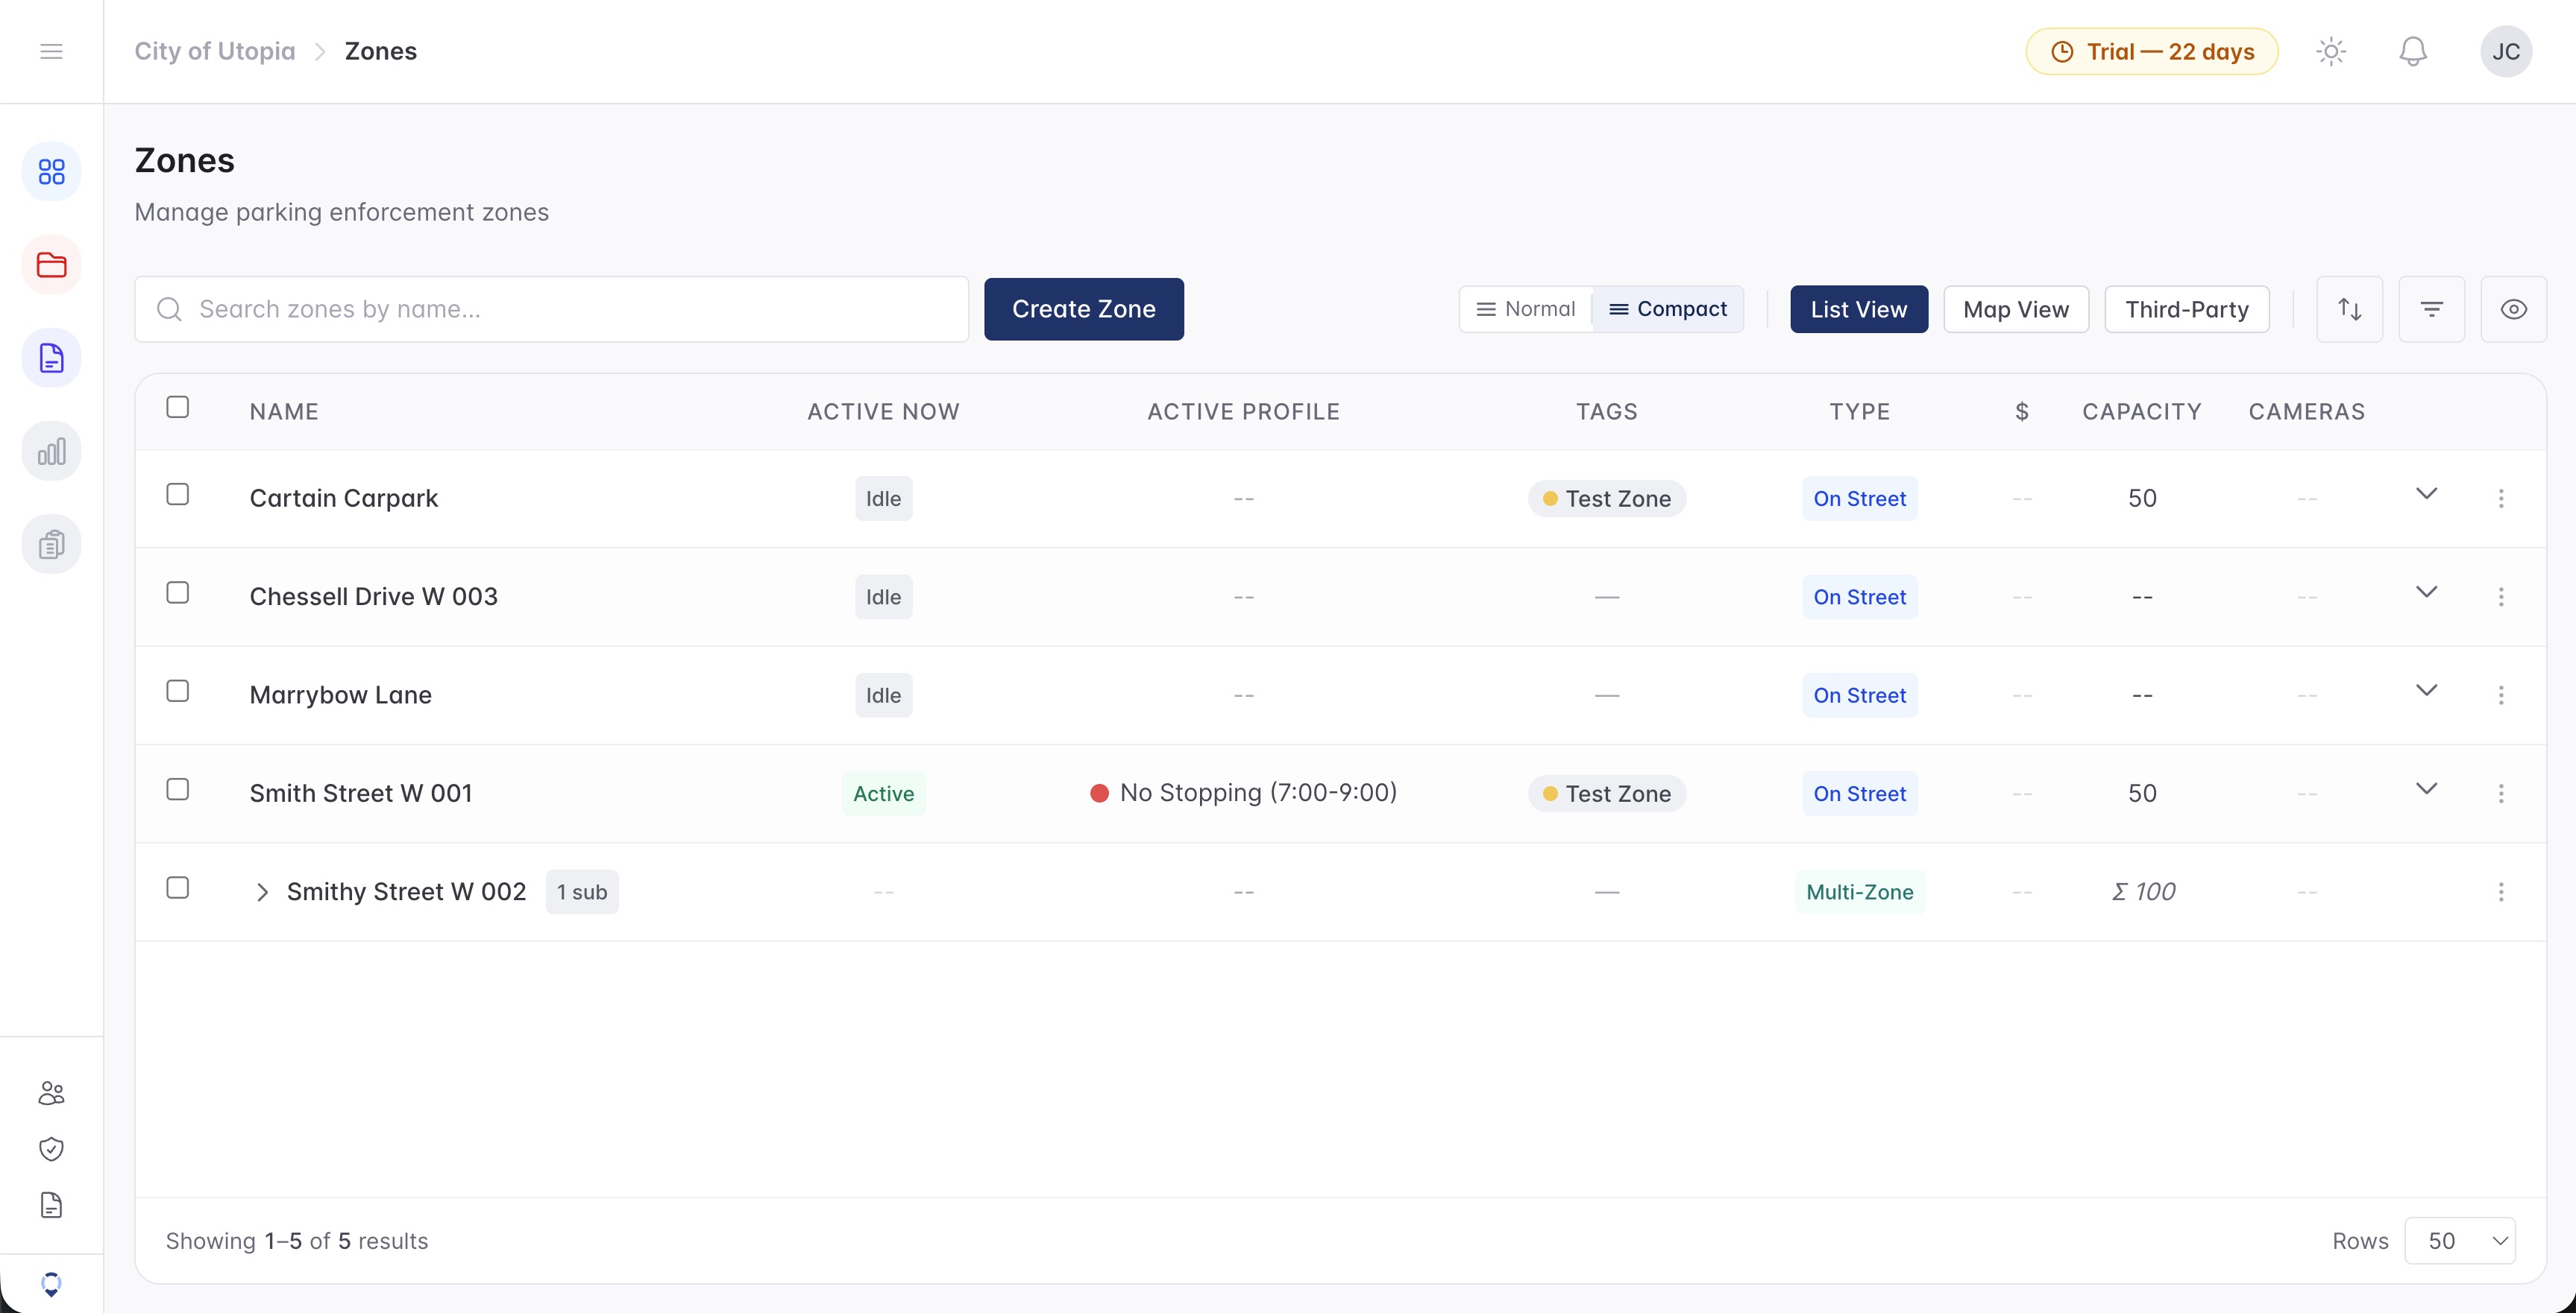Click the Trial 22 days badge
This screenshot has height=1313, width=2576.
pos(2152,51)
